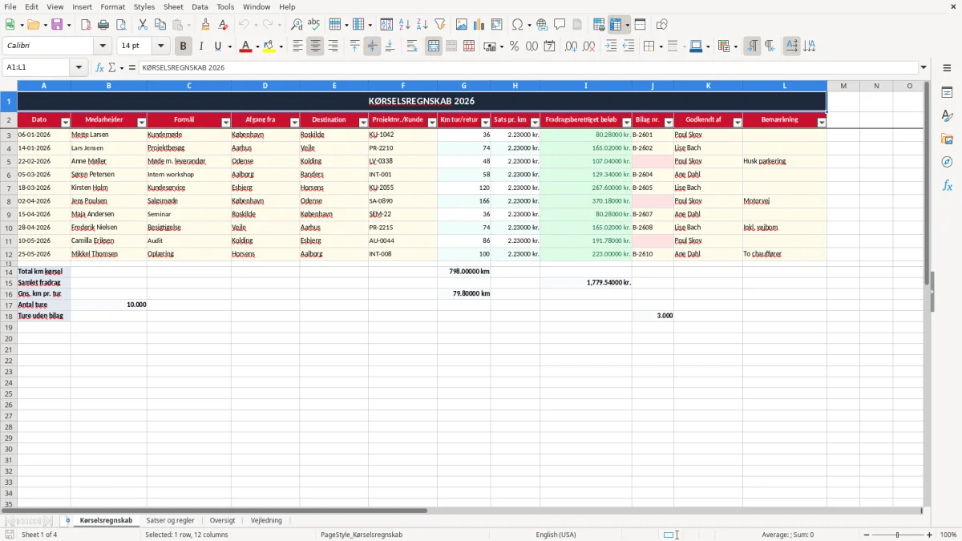Select column header G
This screenshot has width=962, height=541.
(x=463, y=86)
